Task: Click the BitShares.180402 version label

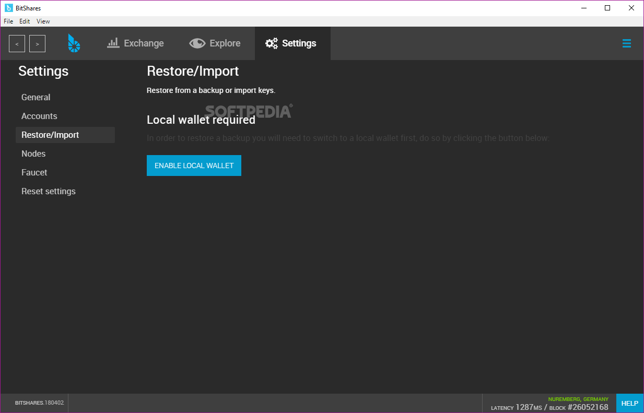Action: pyautogui.click(x=39, y=403)
